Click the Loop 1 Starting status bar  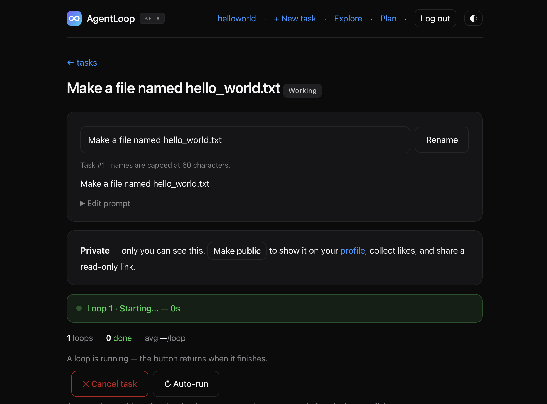[275, 308]
